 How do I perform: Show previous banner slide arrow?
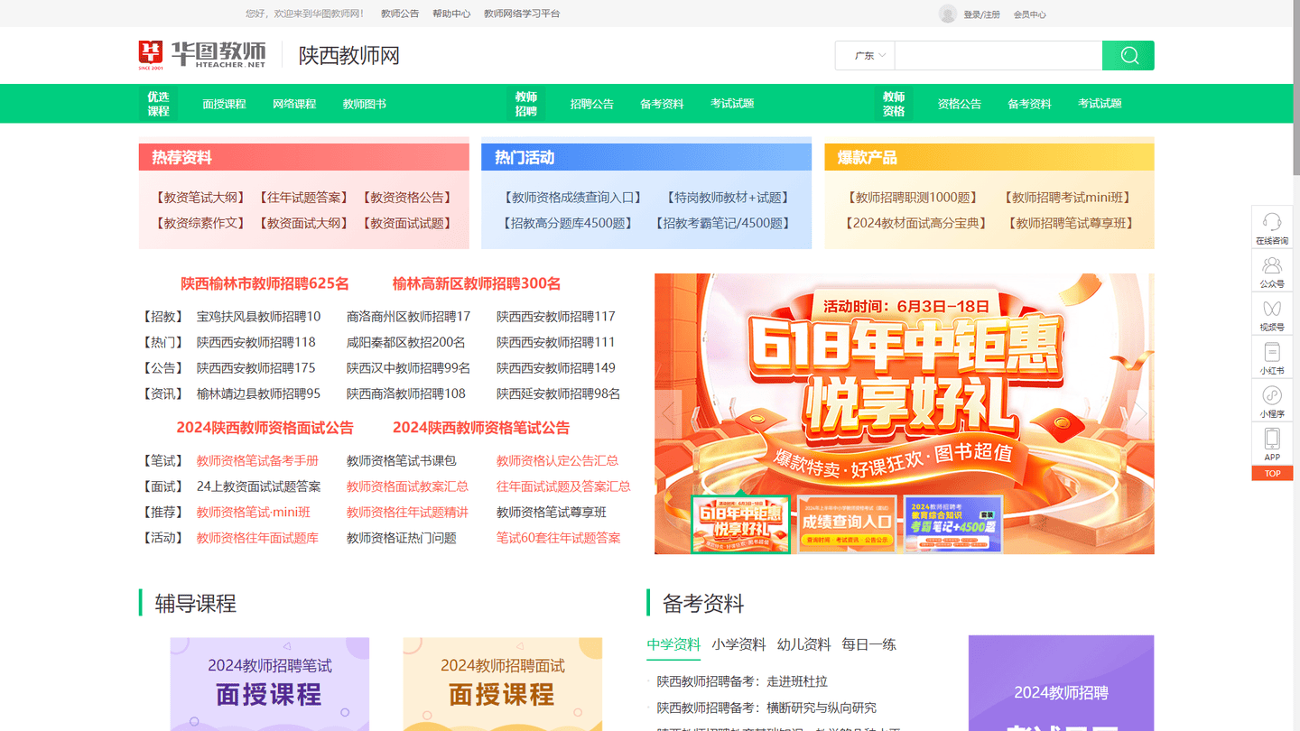[670, 413]
